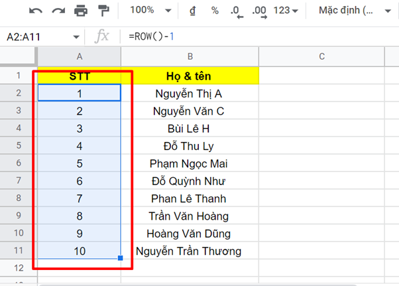Click increase decimal places icon

(259, 12)
